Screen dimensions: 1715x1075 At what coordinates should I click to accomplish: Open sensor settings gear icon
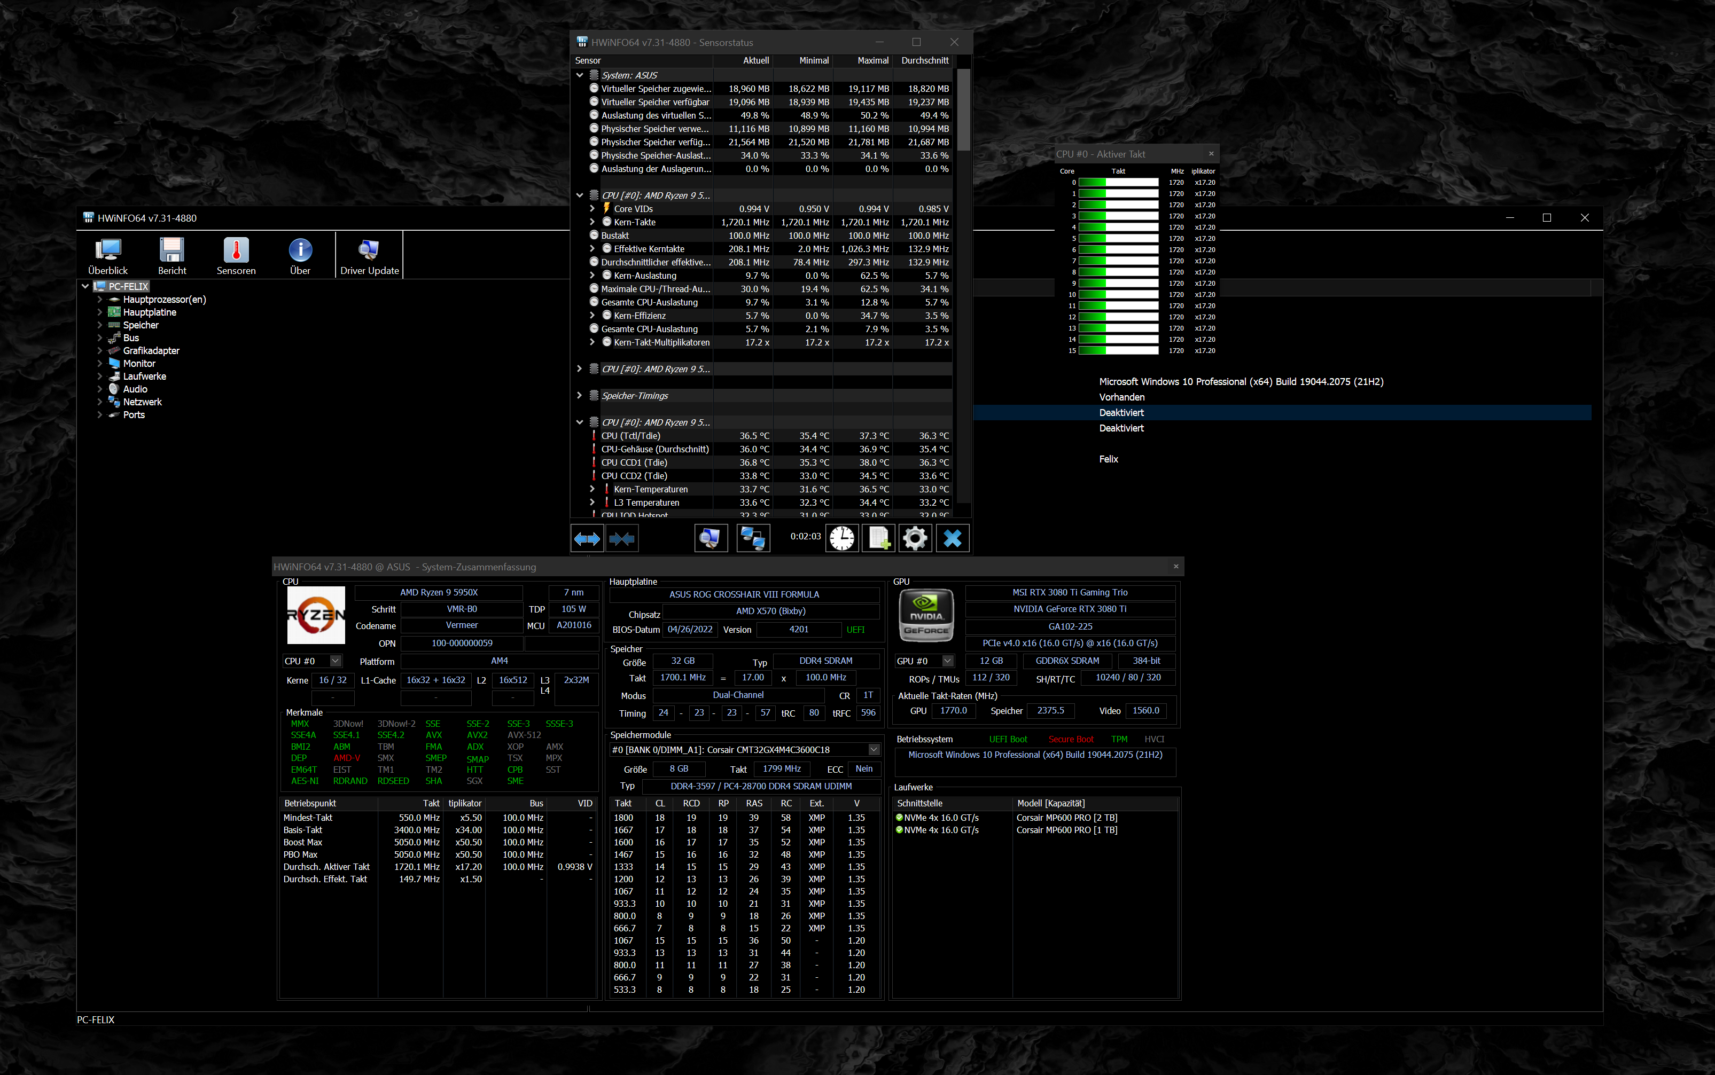click(915, 539)
